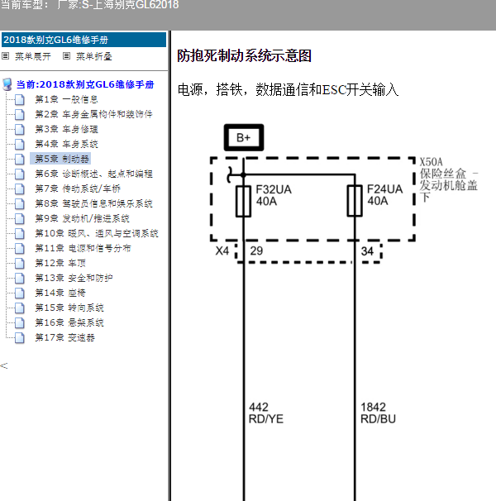Click page icon for 第9章 发动机/推进系统
This screenshot has height=501, width=496.
[20, 218]
